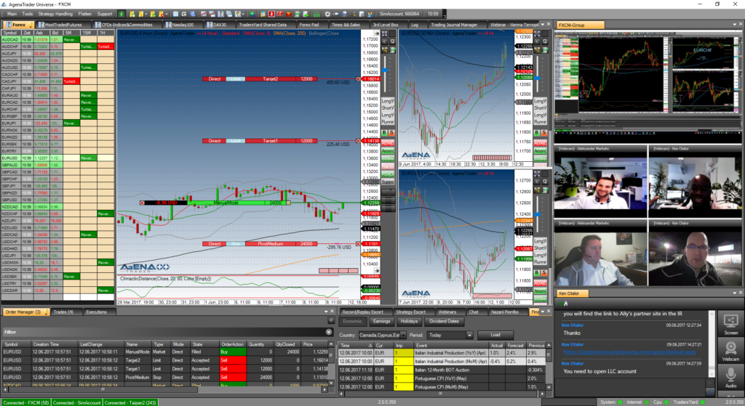Maximize the EURUSD 4 Hour chart with arrows icon
Screen dimensions: 745x406
click(384, 33)
